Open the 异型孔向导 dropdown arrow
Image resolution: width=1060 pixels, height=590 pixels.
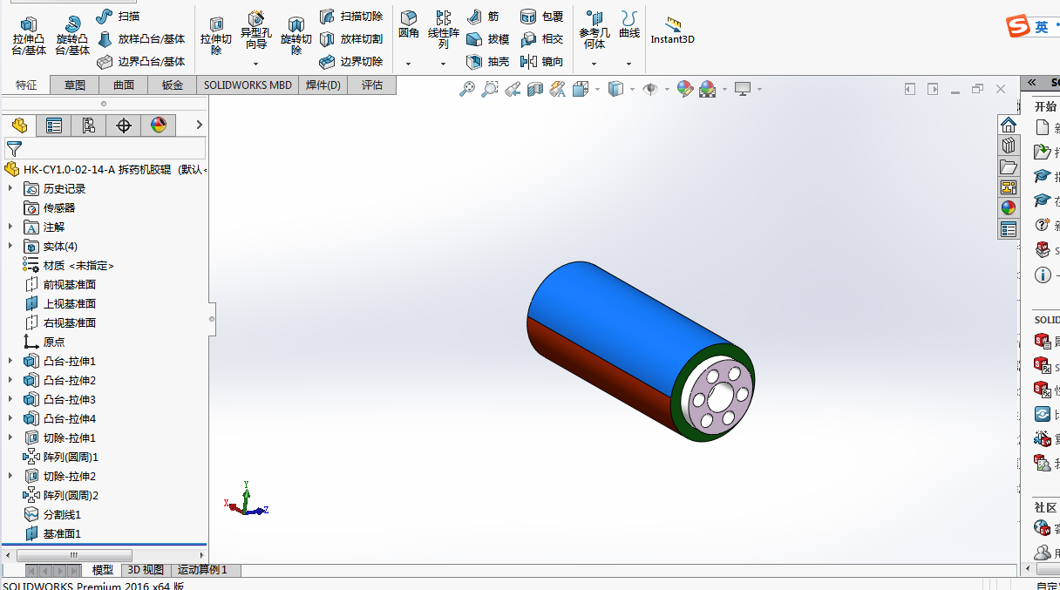click(256, 64)
